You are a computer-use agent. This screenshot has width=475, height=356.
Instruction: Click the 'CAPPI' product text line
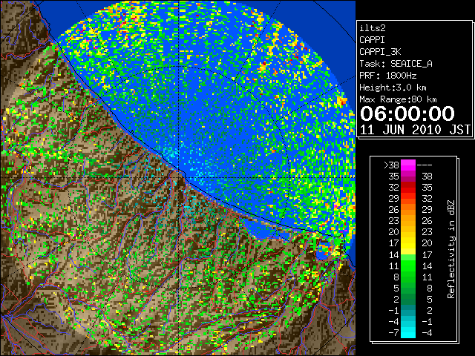click(x=372, y=40)
